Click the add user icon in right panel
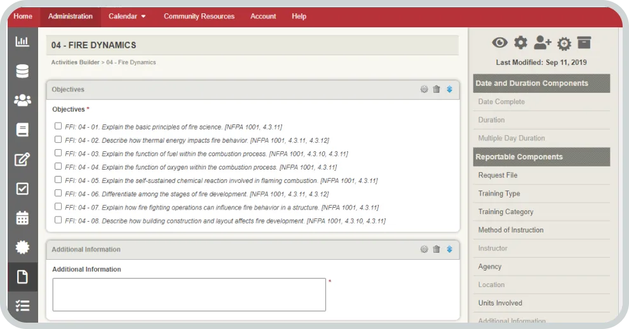This screenshot has height=329, width=629. click(542, 43)
